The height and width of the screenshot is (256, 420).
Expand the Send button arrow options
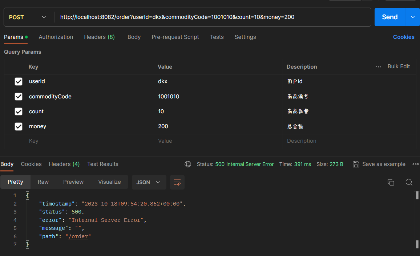(x=412, y=17)
